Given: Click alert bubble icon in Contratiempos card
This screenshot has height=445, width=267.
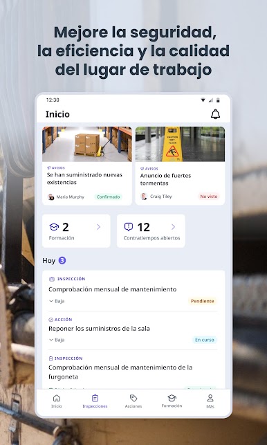Looking at the screenshot, I should (x=129, y=227).
